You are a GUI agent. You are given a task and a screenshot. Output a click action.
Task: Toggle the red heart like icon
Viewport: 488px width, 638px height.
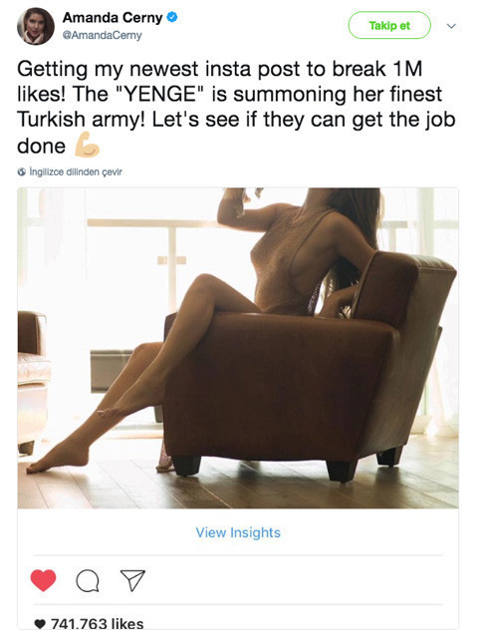(43, 580)
